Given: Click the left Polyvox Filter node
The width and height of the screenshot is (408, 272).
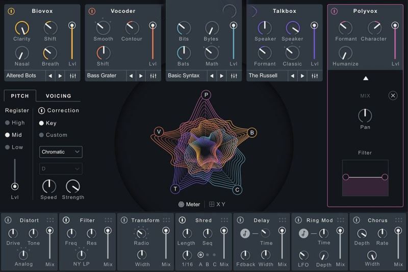Looking at the screenshot, I should tap(346, 177).
